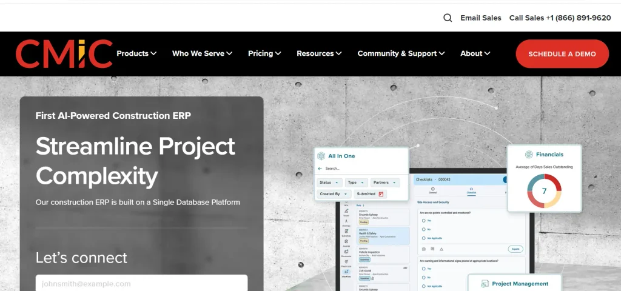This screenshot has height=291, width=621.
Task: Open Punch Lists in the app sidebar
Action: [346, 263]
